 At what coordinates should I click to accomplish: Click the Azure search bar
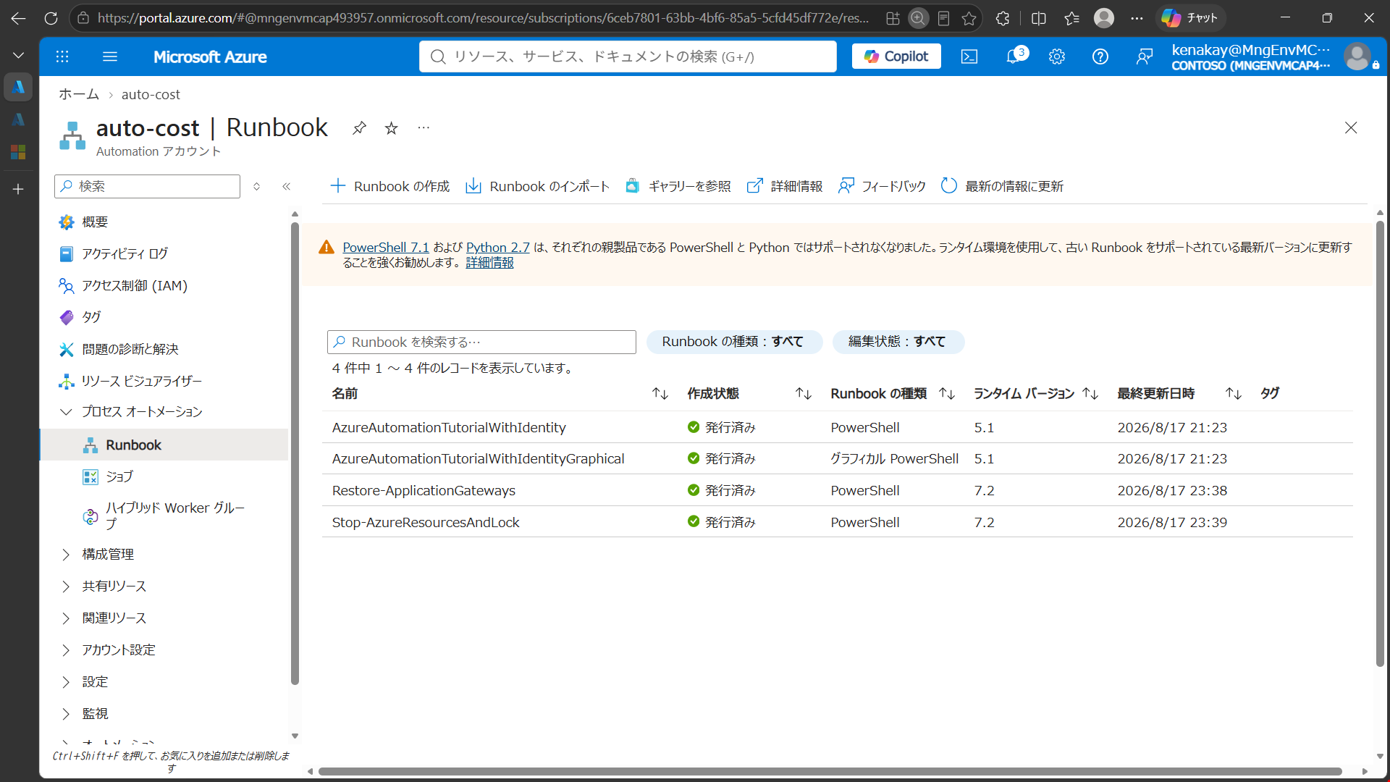coord(628,56)
